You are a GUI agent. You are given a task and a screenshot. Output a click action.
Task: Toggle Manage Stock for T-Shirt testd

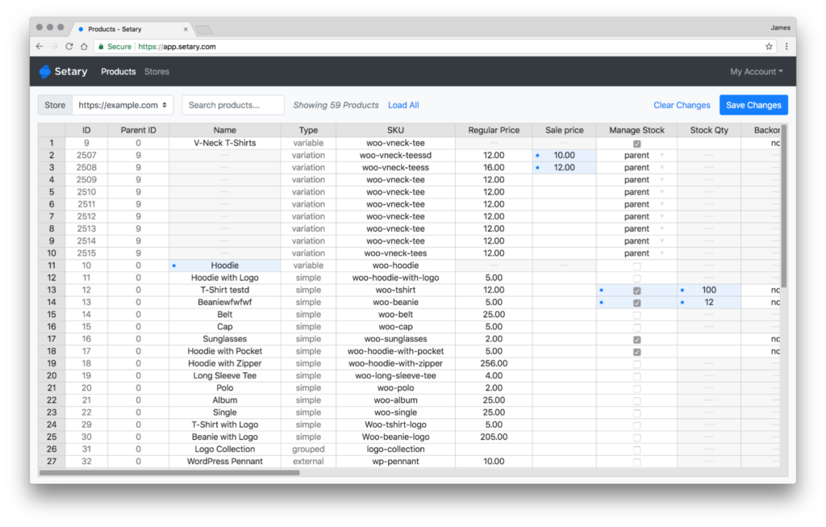(x=636, y=291)
